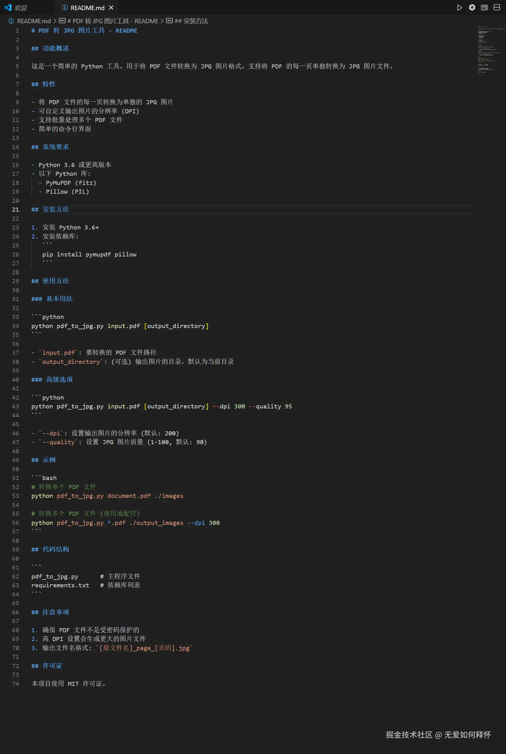Screen dimensions: 506x754
Task: Click the '### 基本用法' heading
Action: point(52,299)
